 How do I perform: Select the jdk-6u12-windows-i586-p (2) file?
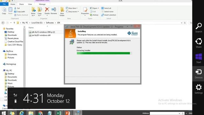(42, 32)
